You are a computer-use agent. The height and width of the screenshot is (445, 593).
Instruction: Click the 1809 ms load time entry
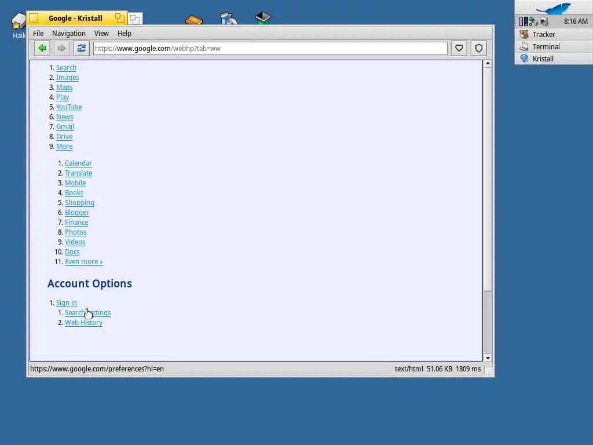468,369
